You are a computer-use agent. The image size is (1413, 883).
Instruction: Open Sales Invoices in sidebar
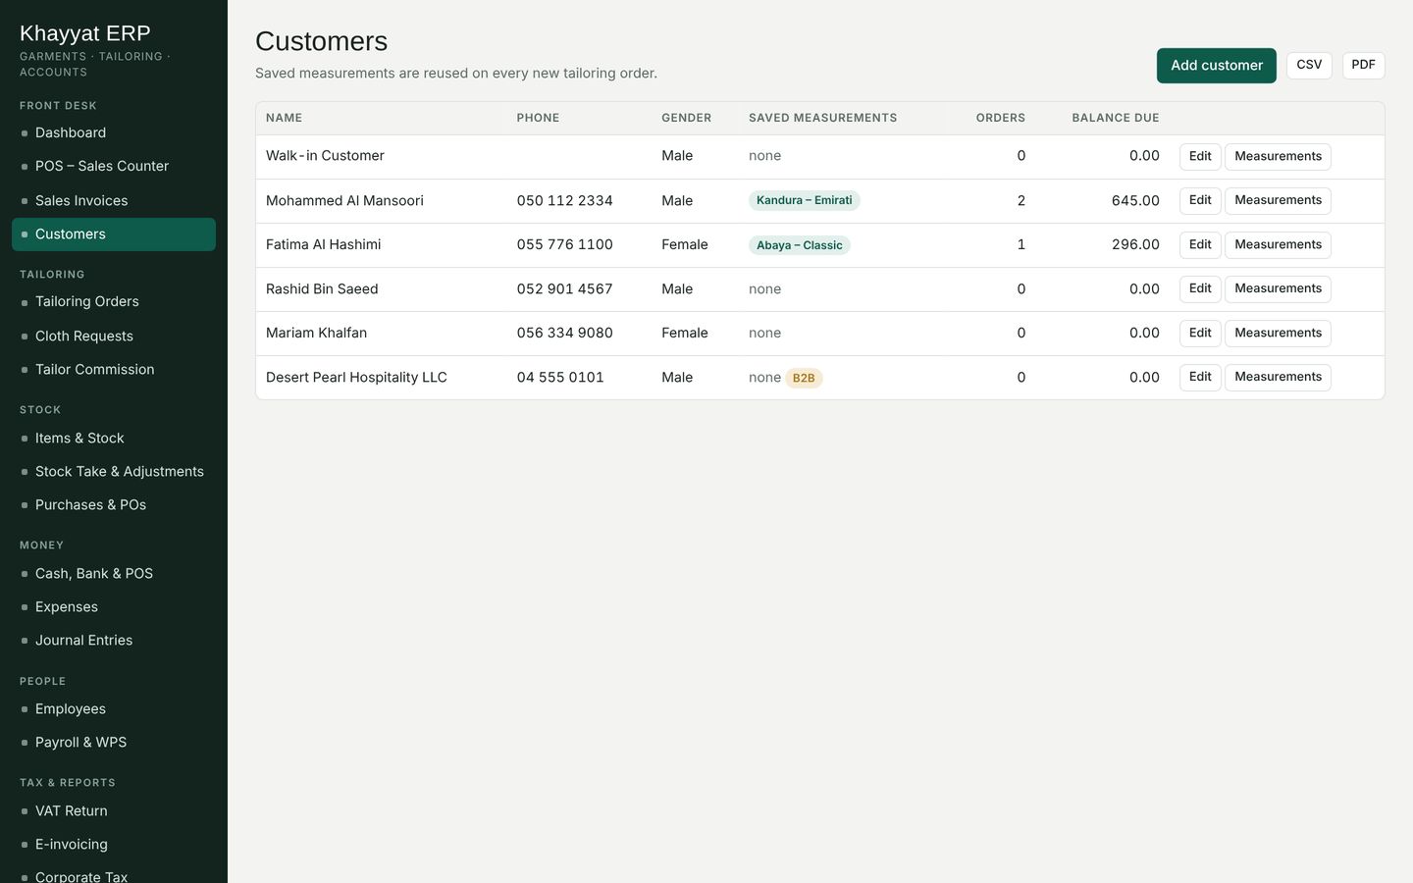114,200
